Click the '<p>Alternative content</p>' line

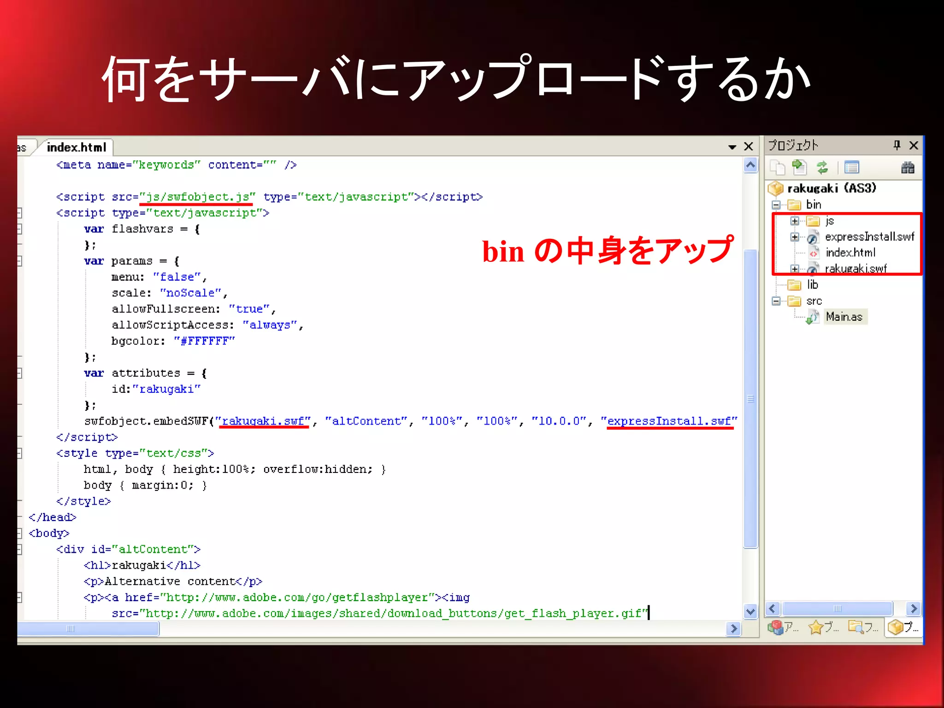[173, 582]
